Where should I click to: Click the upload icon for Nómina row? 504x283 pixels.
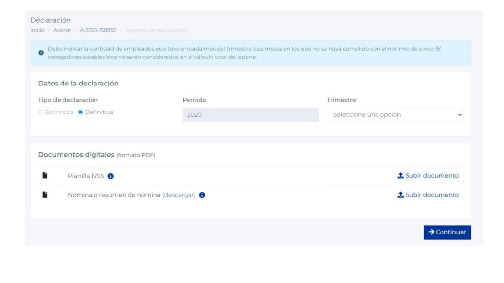click(x=401, y=195)
